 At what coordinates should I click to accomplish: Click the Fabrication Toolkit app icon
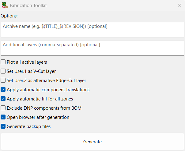coord(5,5)
